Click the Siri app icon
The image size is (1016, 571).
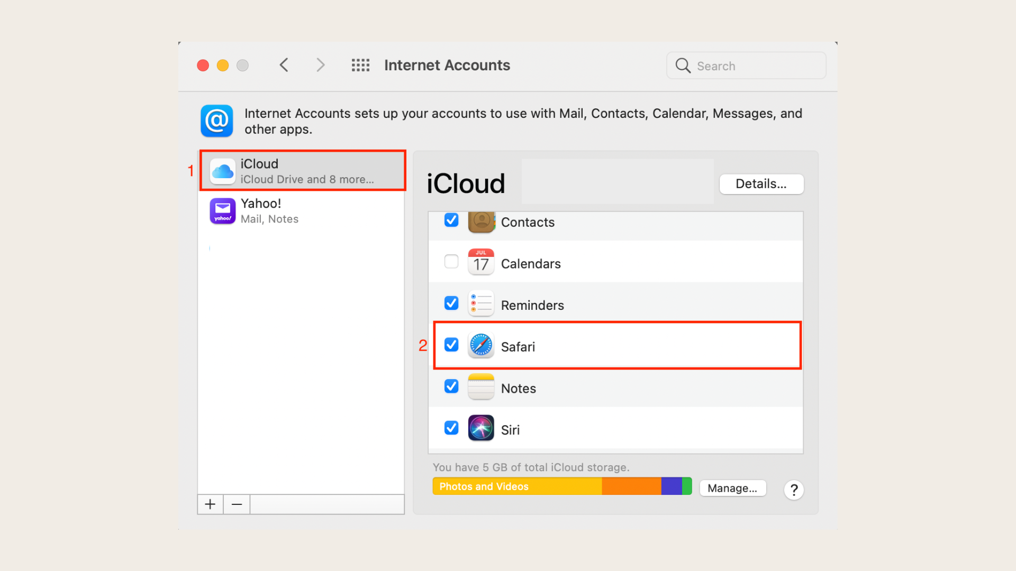click(x=481, y=428)
